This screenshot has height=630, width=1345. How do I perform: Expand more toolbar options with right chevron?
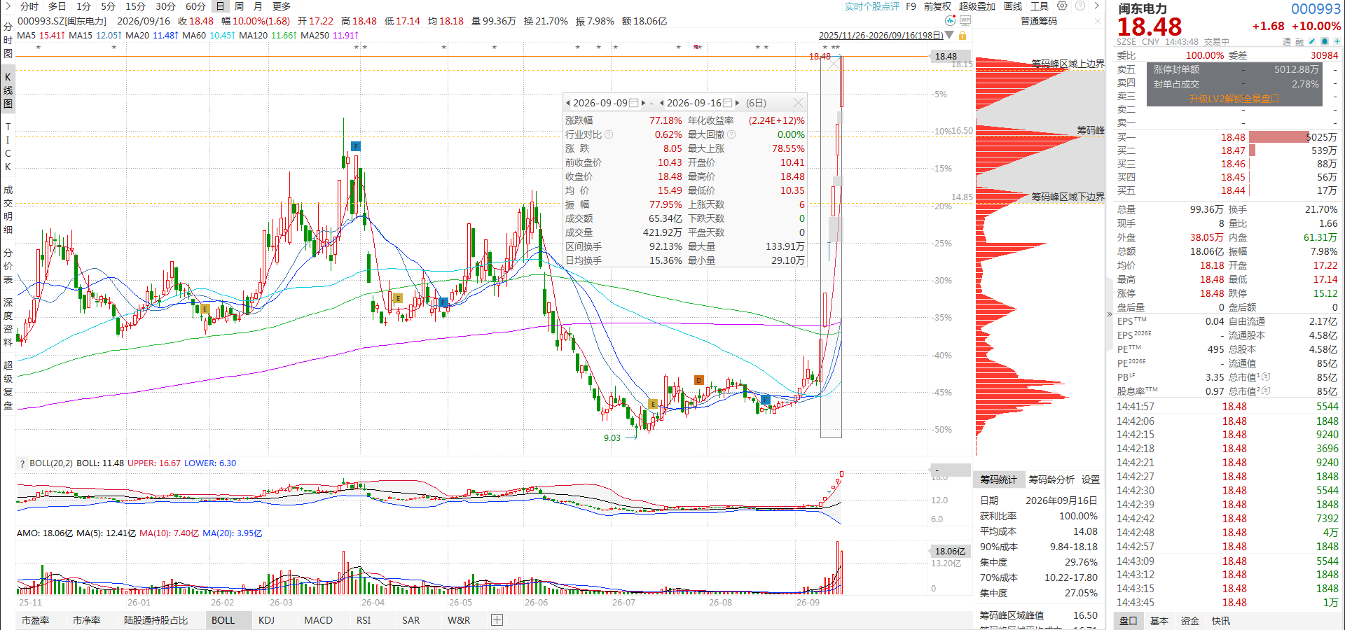point(1097,6)
